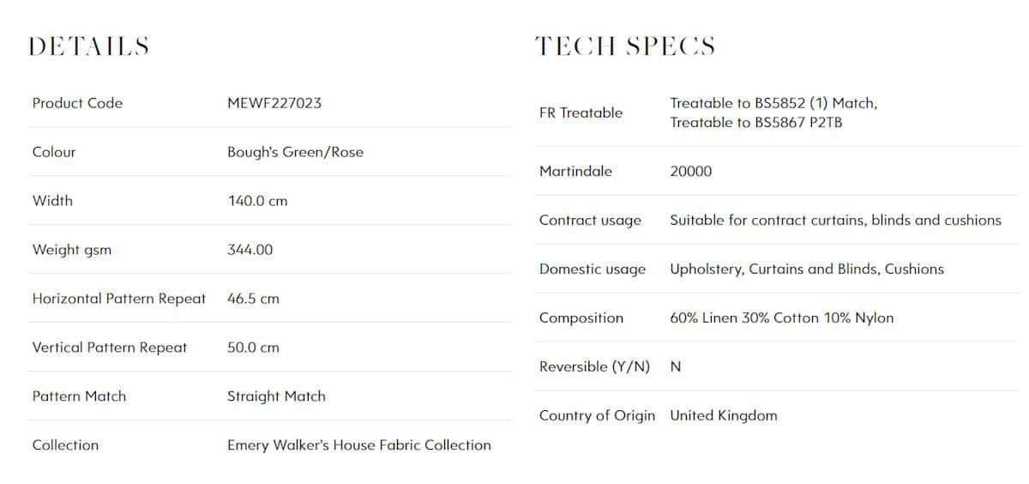This screenshot has height=484, width=1029.
Task: Select the product code MEWF227023
Action: 274,103
